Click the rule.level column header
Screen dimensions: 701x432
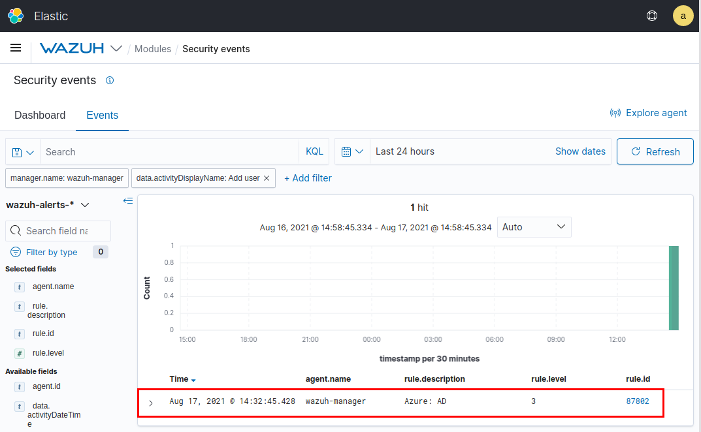pos(549,379)
